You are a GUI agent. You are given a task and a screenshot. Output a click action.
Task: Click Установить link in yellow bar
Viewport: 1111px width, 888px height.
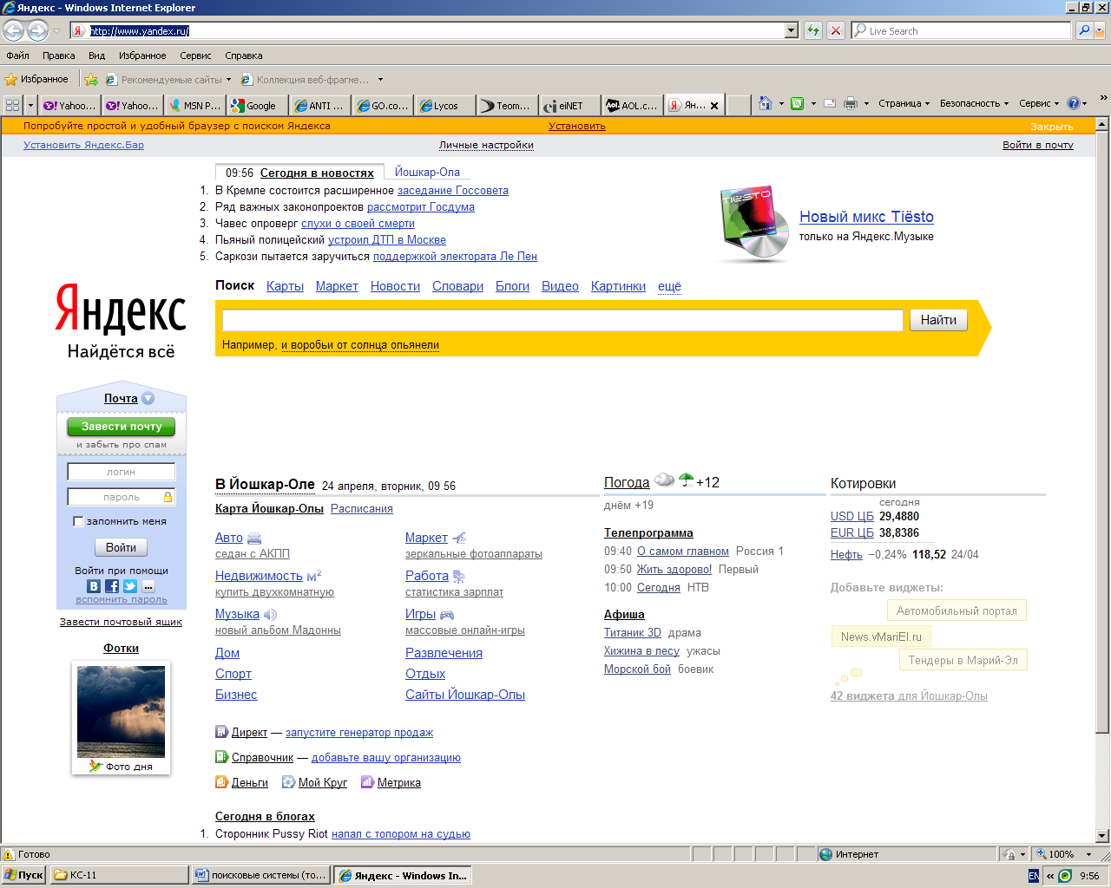pos(577,126)
